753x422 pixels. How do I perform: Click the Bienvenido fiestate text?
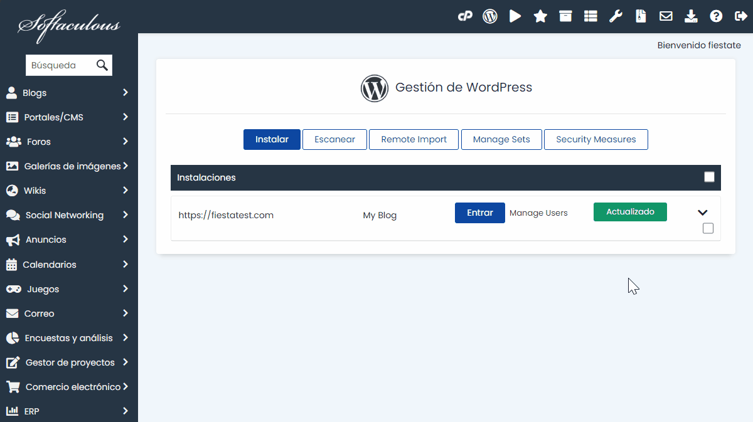(x=699, y=45)
